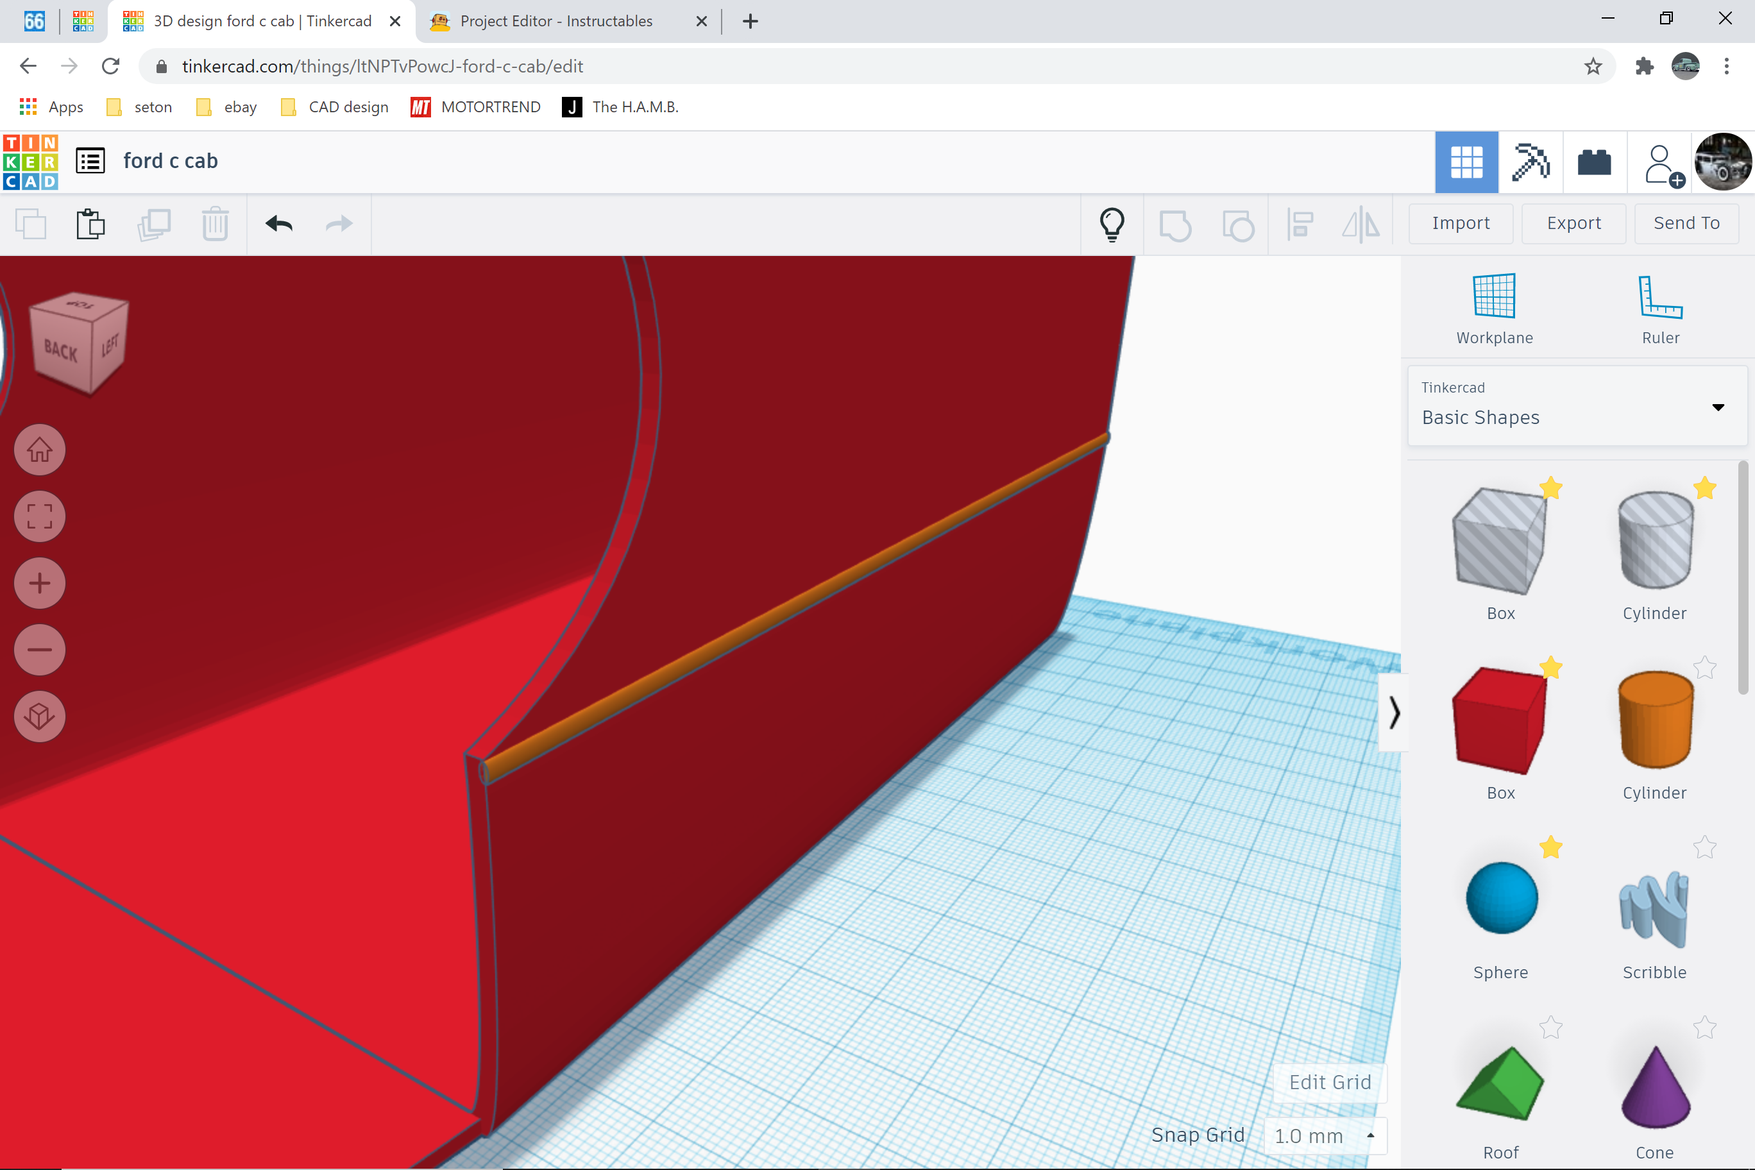Click the Align tool icon
This screenshot has height=1170, width=1755.
click(1300, 225)
